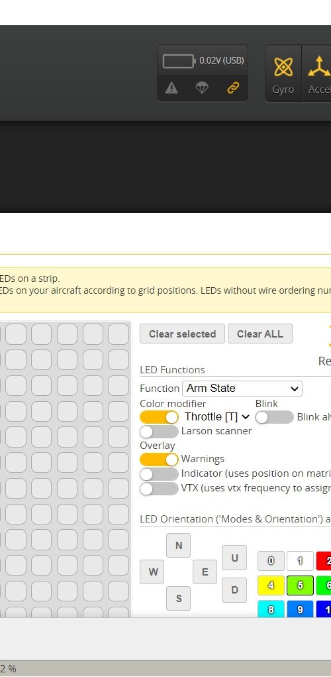
Task: Click the failsafe parachute status icon
Action: coord(202,88)
